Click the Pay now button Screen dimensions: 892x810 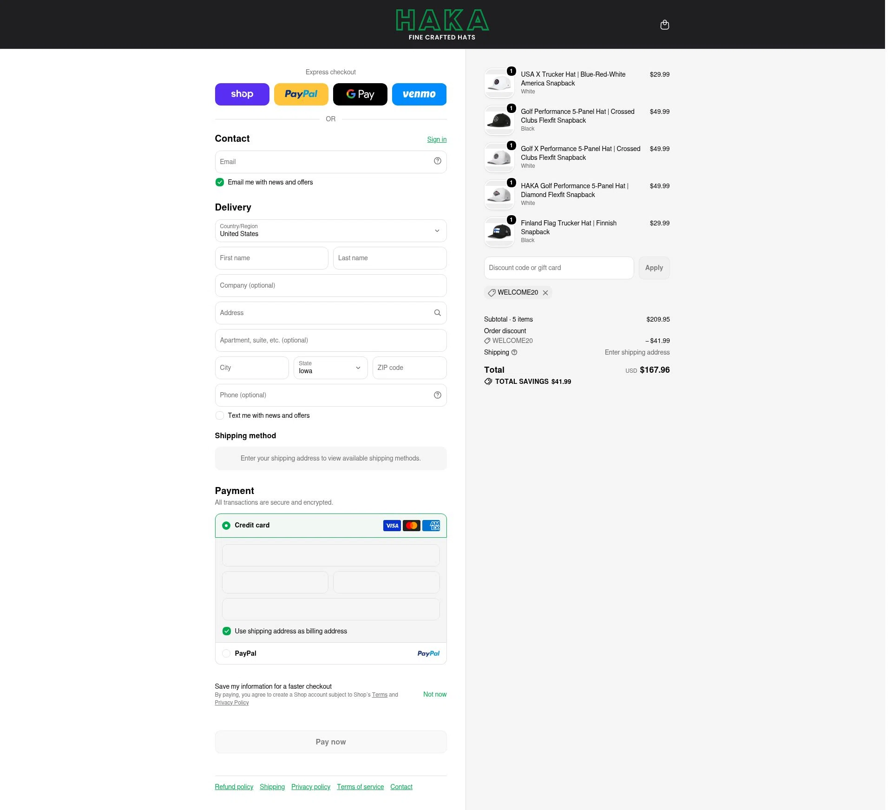pyautogui.click(x=331, y=742)
